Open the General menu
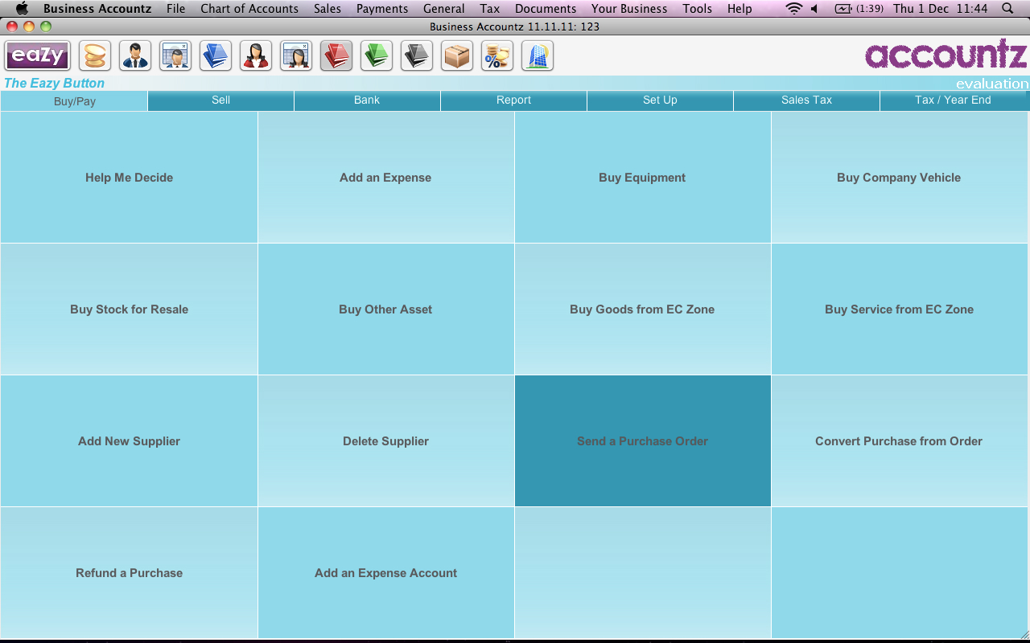Viewport: 1030px width, 643px height. tap(443, 9)
